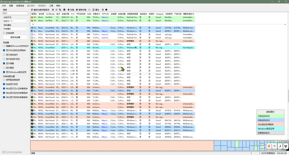Click the deselect-all empty box toolbar icon
The width and height of the screenshot is (289, 155).
(x=56, y=10)
